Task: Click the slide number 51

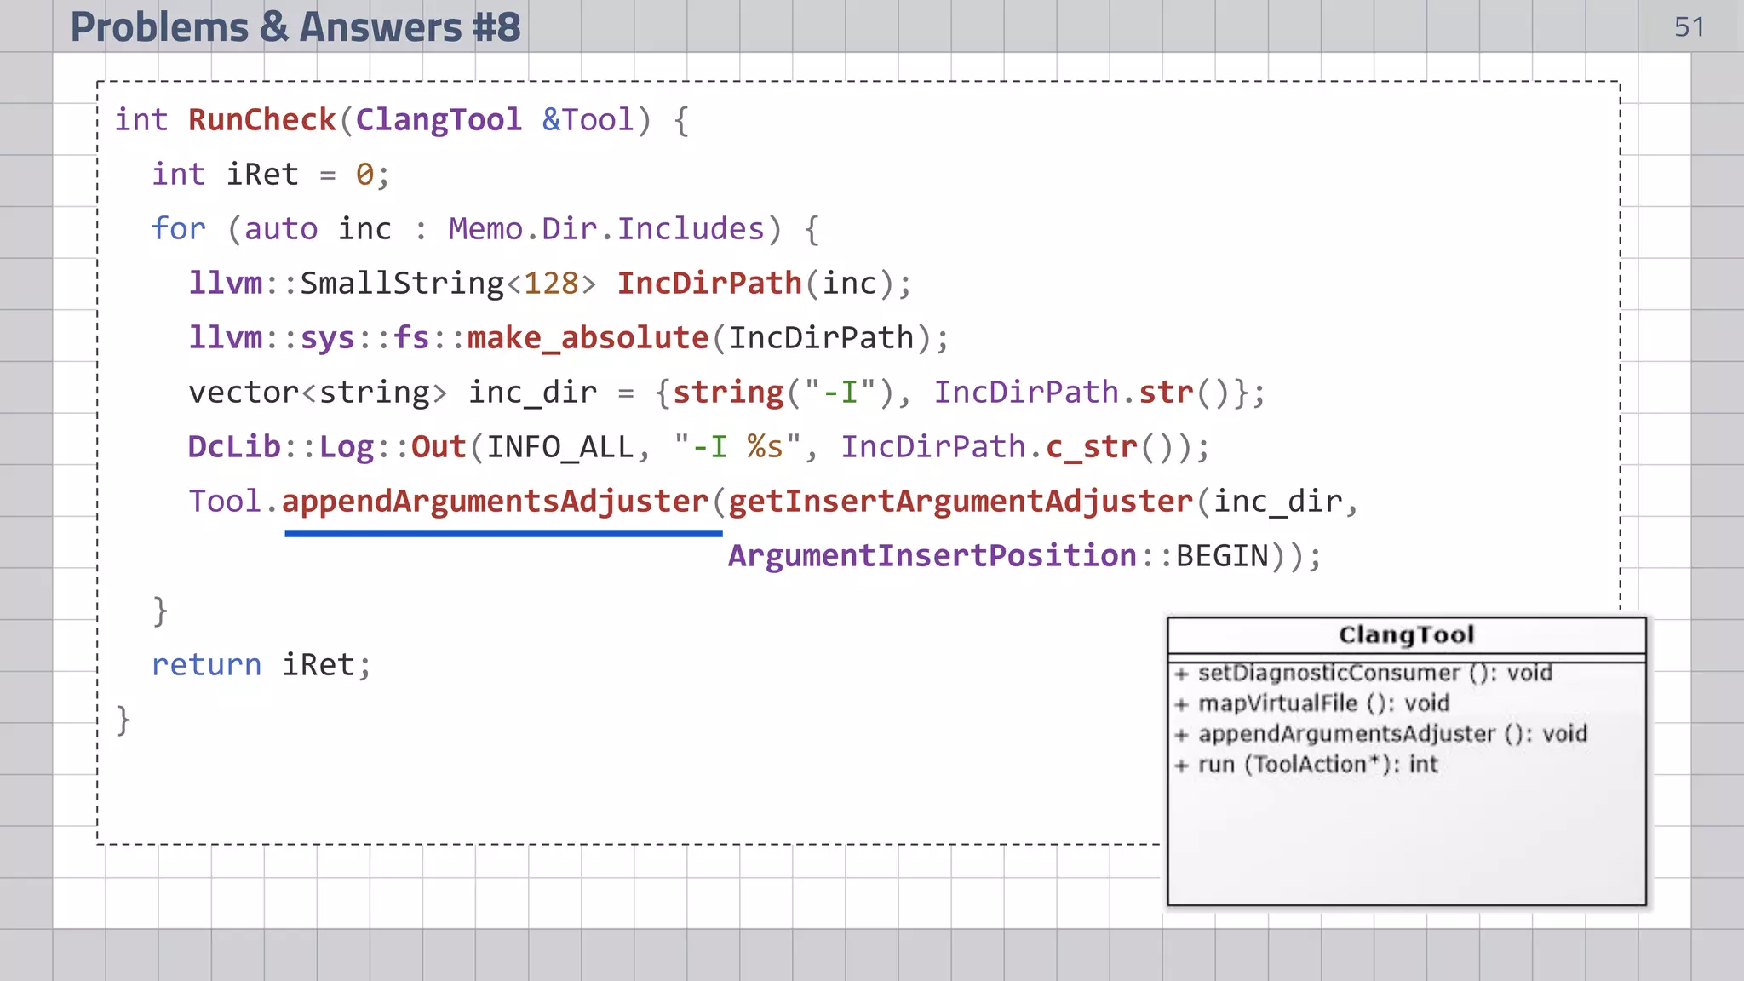Action: pos(1689,27)
